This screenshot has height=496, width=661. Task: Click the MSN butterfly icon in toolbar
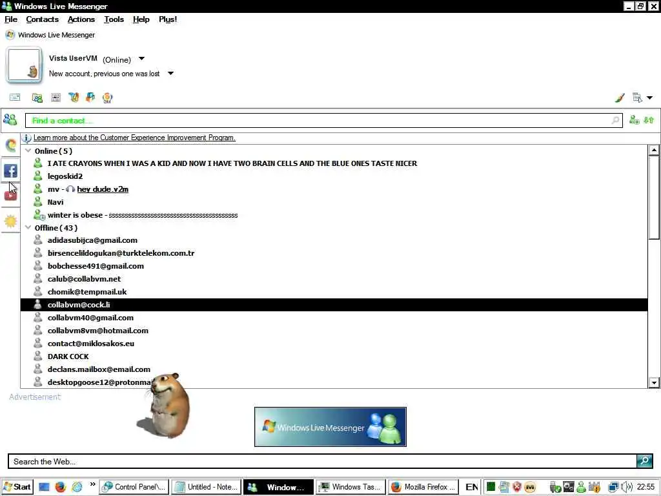coord(74,98)
